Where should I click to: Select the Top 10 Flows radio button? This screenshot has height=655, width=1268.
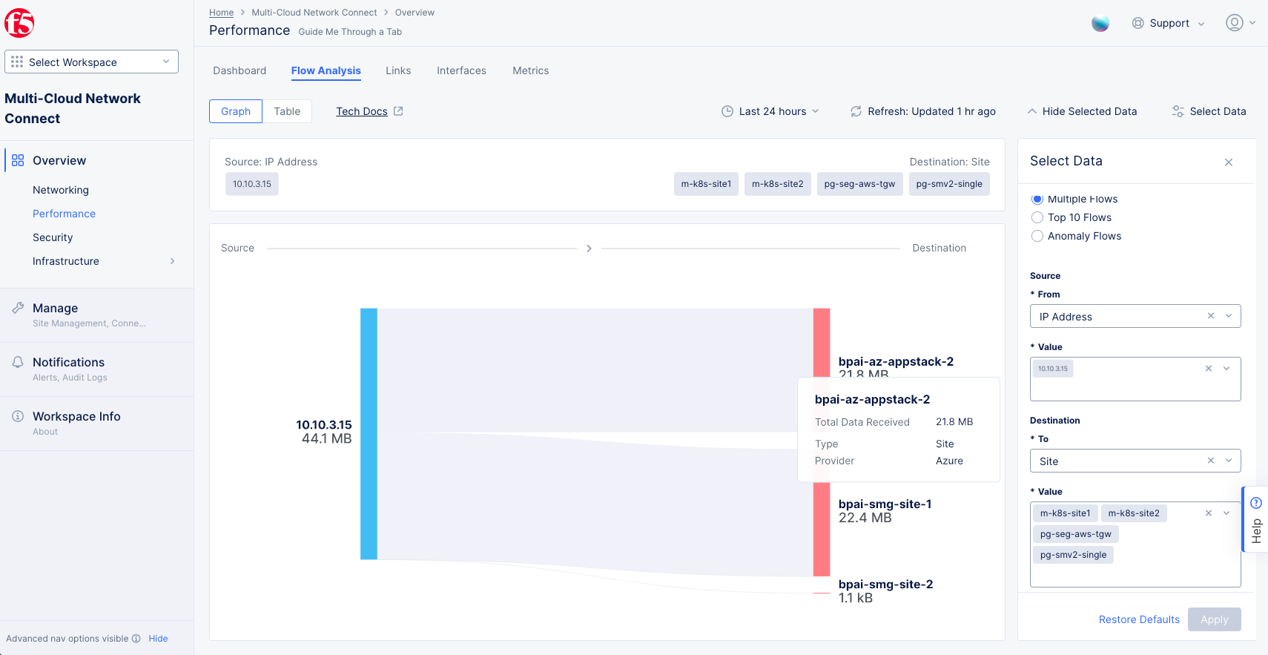tap(1037, 217)
